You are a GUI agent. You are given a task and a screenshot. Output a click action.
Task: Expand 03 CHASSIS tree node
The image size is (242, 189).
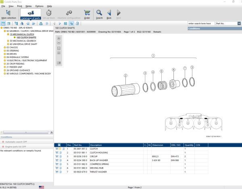tap(4, 48)
